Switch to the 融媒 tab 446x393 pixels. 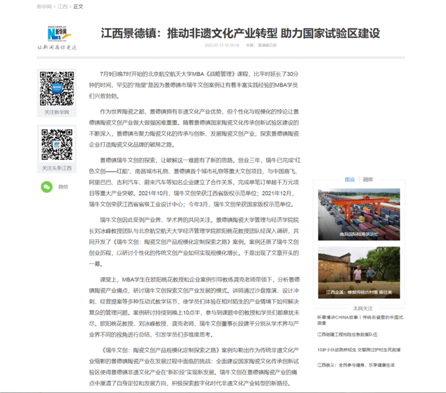point(368,179)
